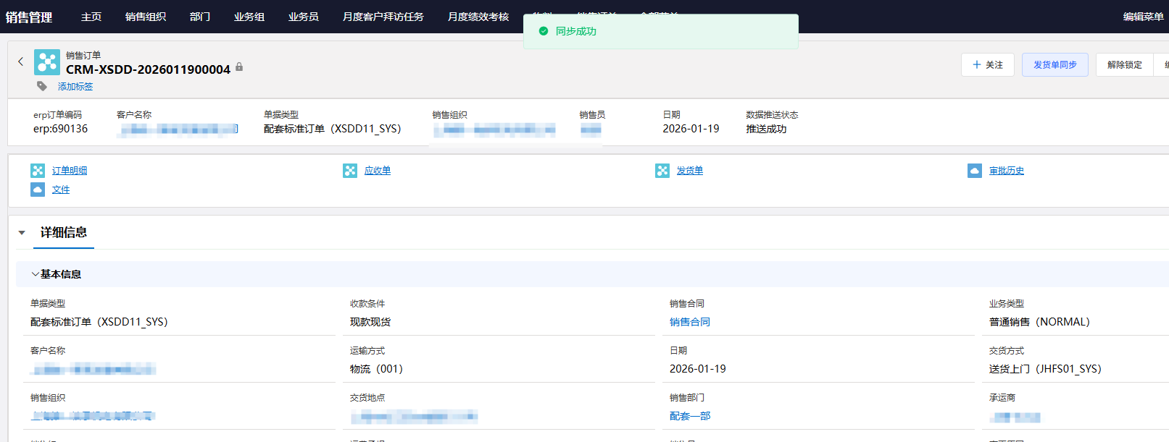
Task: Collapse the 基本信息 section chevron
Action: click(x=35, y=274)
